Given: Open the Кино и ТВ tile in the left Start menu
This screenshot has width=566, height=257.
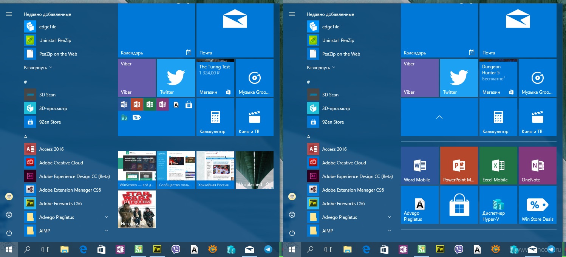Looking at the screenshot, I should click(x=255, y=117).
